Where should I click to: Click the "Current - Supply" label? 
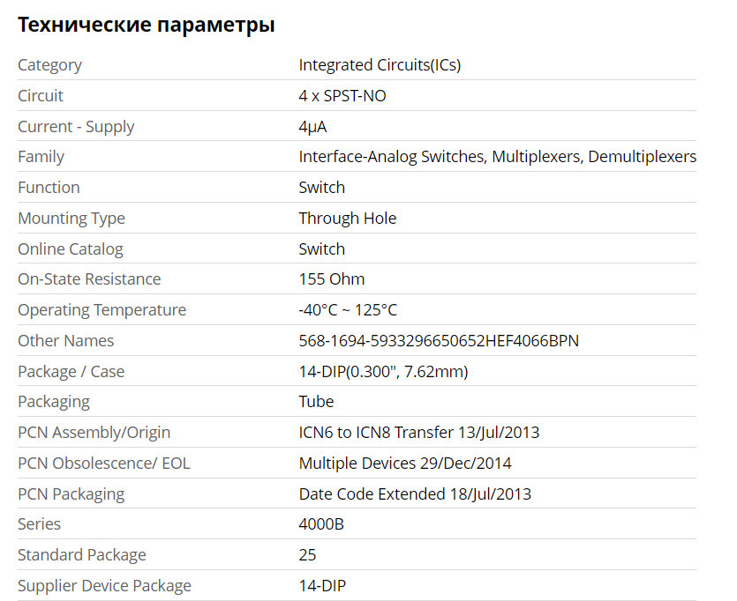tap(76, 127)
